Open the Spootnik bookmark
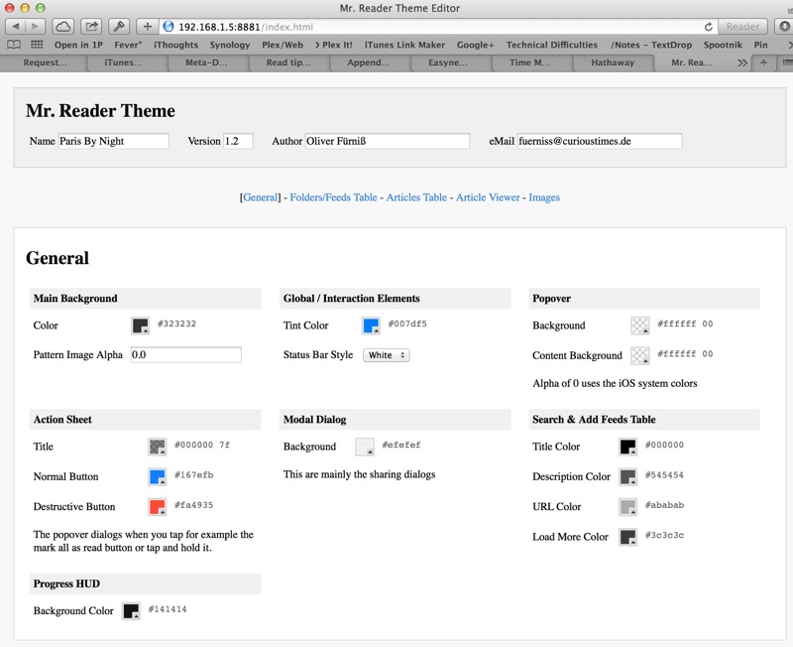 click(723, 45)
